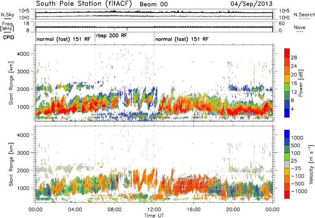This screenshot has height=218, width=315.
Task: Click the '-1000' tick on Velocity colorbar
Action: coord(299,191)
